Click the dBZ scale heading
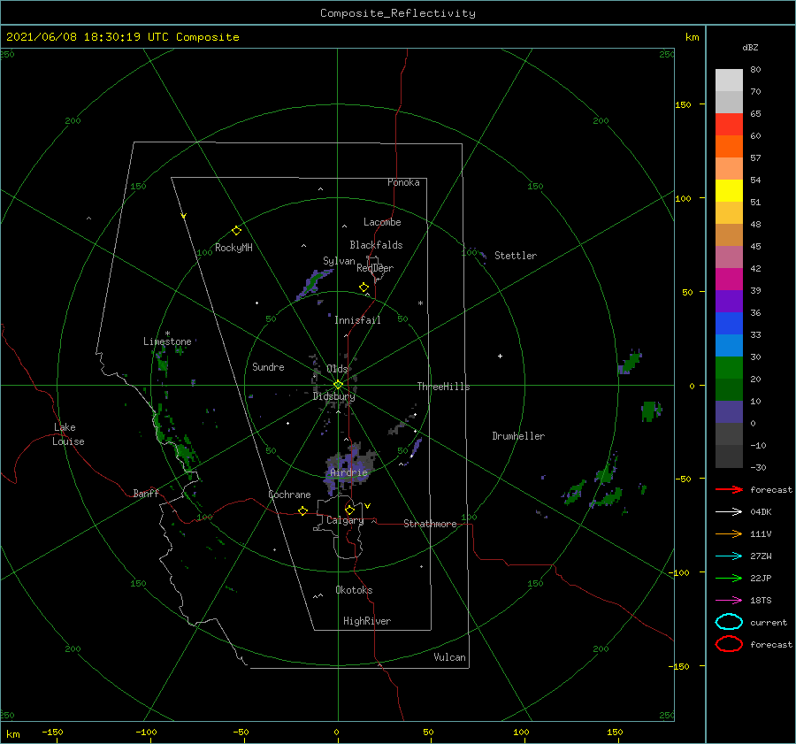 [750, 47]
